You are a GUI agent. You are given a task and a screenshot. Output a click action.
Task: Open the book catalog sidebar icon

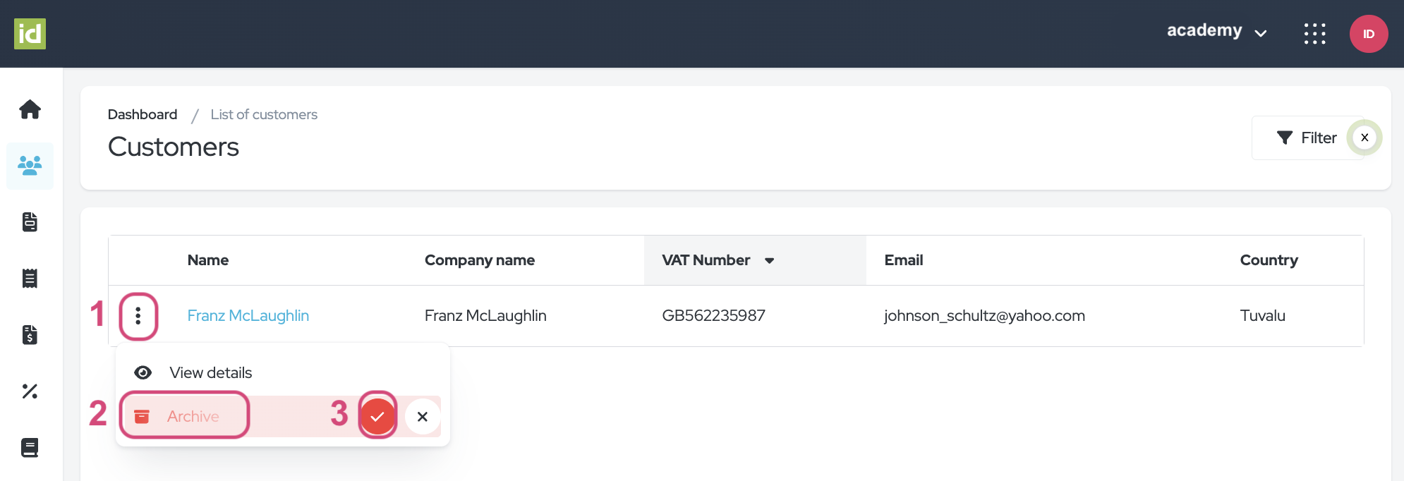[x=30, y=448]
